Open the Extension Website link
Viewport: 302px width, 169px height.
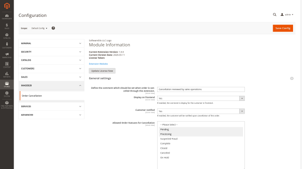(98, 64)
